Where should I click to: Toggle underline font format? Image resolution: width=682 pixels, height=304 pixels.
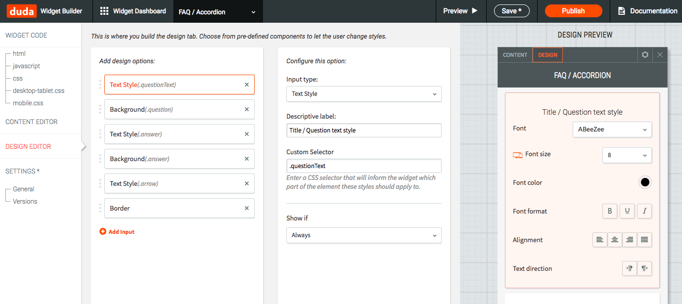(x=627, y=211)
